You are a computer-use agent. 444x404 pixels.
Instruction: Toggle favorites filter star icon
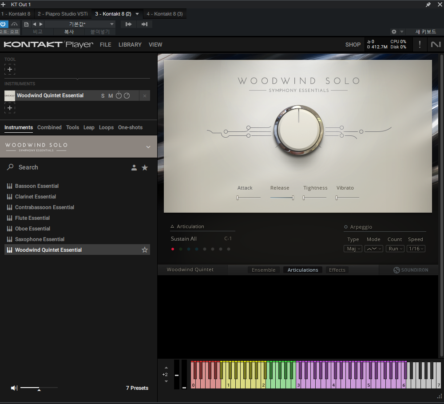[145, 168]
